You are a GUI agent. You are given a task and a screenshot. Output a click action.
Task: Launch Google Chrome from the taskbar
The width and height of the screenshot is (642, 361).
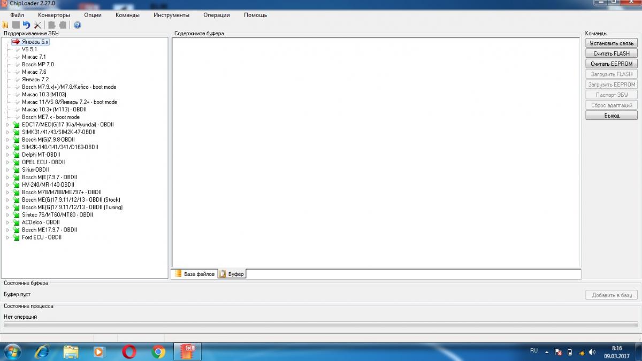click(x=158, y=351)
